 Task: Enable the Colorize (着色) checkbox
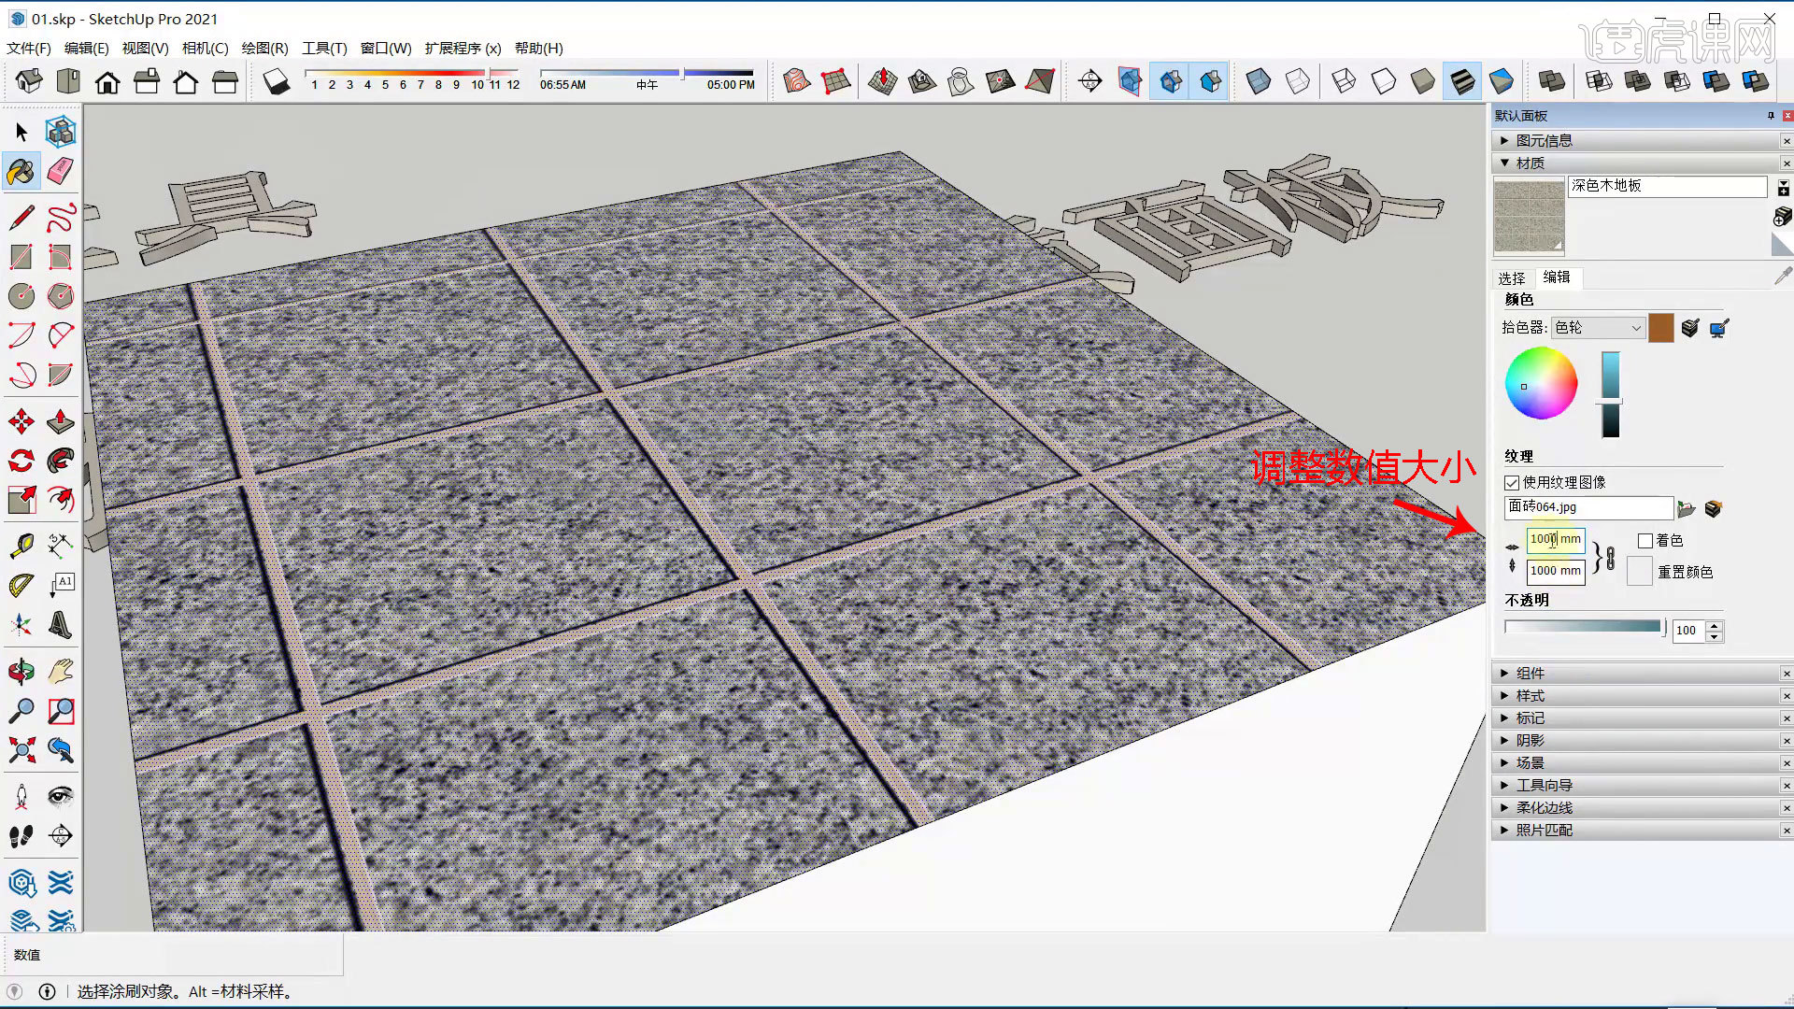coord(1645,541)
